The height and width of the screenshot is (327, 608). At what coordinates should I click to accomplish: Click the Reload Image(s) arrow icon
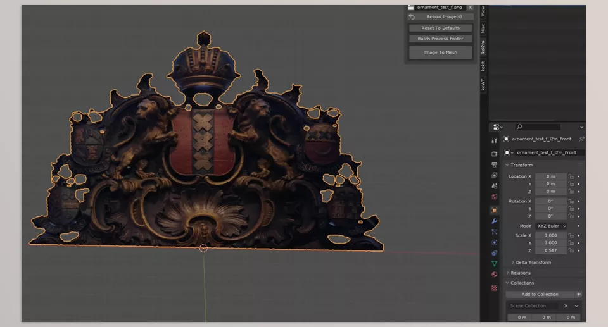pyautogui.click(x=412, y=16)
